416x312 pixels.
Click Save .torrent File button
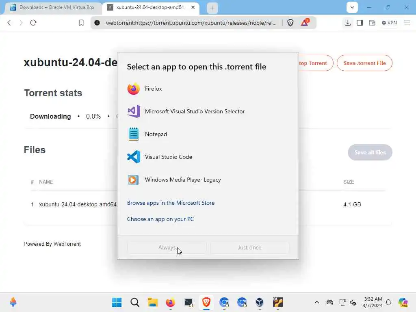pyautogui.click(x=364, y=63)
